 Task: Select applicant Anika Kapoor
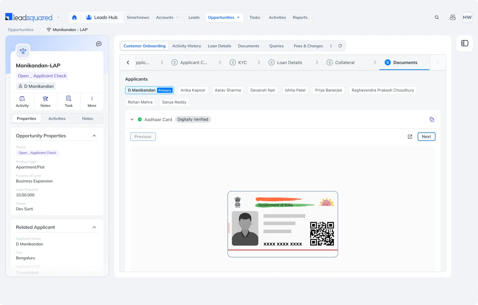tap(193, 90)
